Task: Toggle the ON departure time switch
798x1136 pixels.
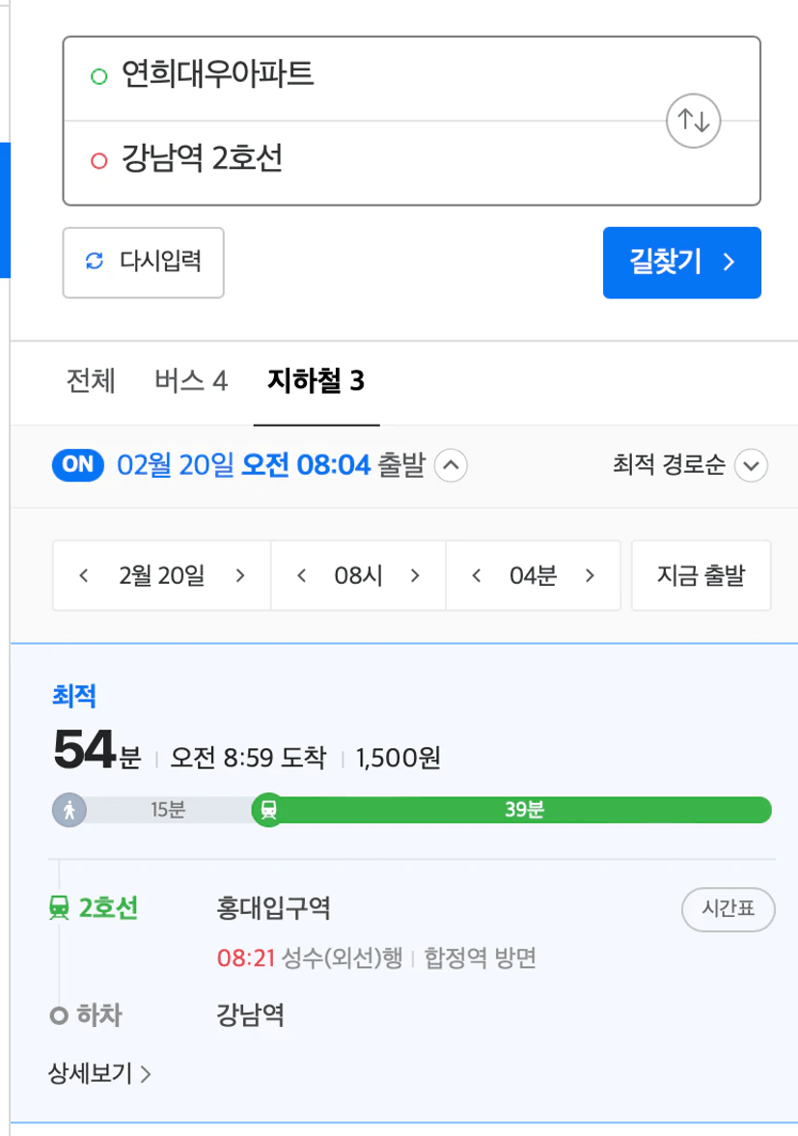Action: point(77,464)
